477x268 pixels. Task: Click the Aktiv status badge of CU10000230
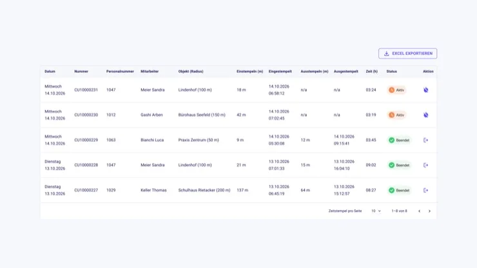(396, 115)
